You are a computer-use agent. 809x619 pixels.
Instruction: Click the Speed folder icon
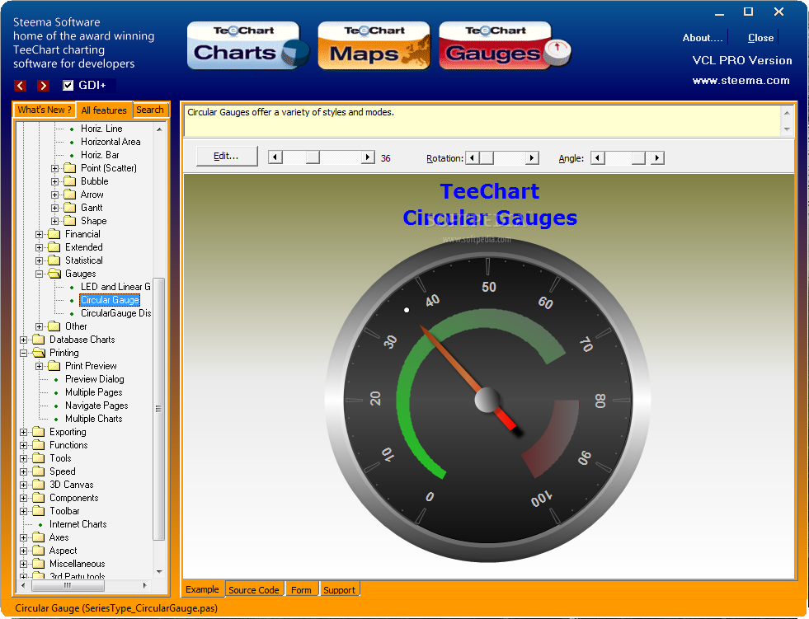(39, 471)
